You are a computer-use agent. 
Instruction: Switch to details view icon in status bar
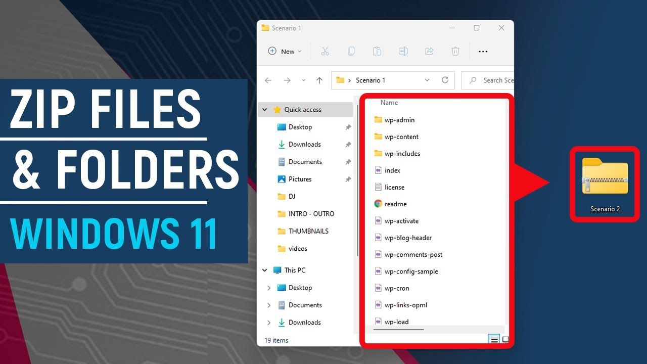click(x=495, y=340)
